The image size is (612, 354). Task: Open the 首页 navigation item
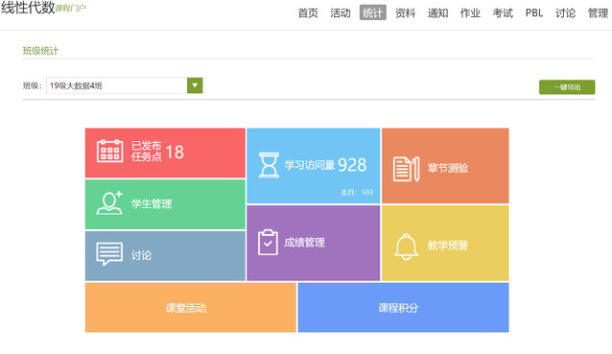click(308, 12)
